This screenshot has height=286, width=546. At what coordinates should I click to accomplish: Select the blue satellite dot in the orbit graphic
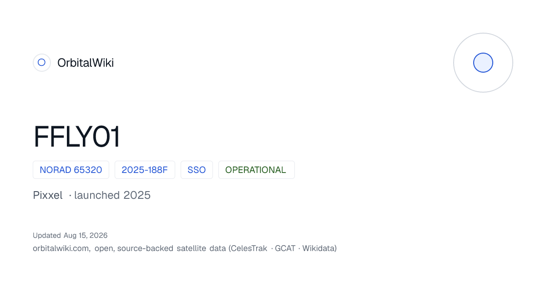[483, 63]
